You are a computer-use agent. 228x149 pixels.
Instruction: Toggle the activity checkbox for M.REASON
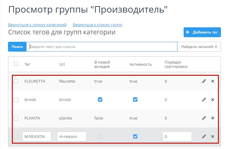(135, 136)
